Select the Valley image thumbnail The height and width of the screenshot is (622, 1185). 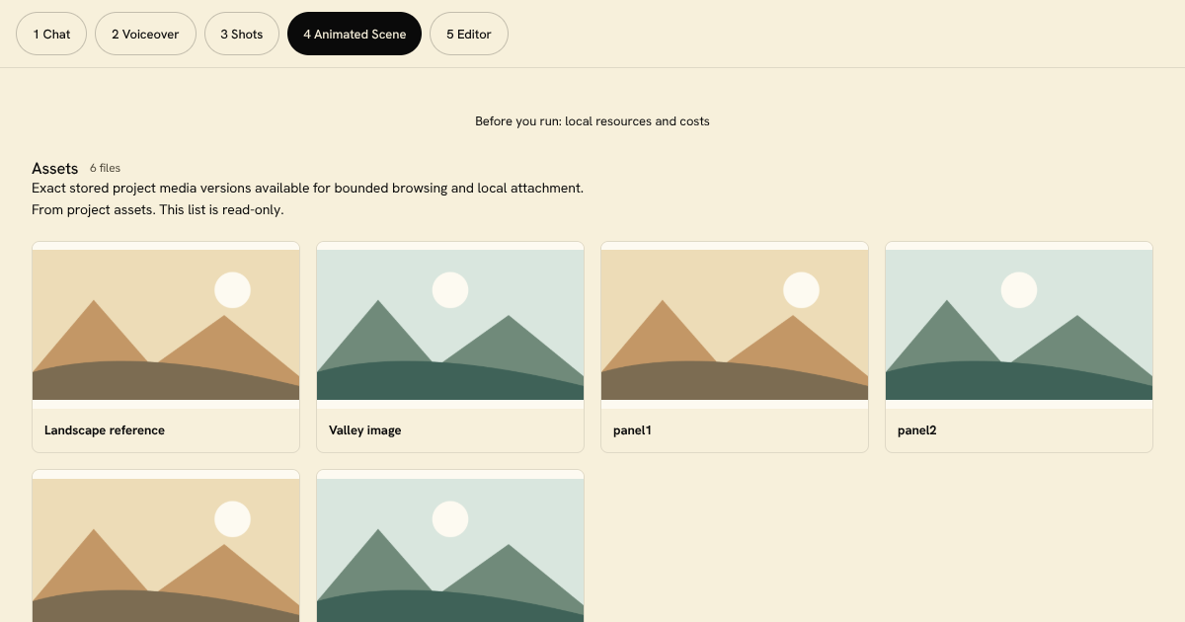click(x=450, y=325)
